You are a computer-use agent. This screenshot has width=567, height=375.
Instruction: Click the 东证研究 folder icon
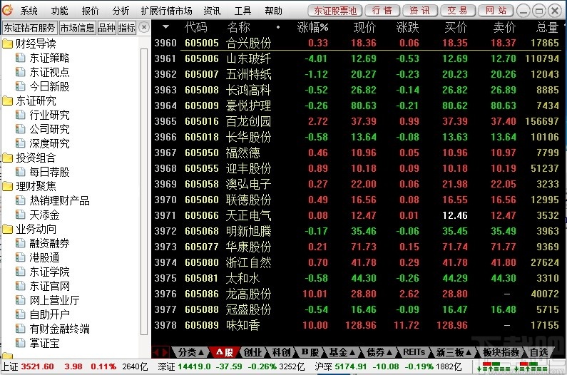[8, 101]
